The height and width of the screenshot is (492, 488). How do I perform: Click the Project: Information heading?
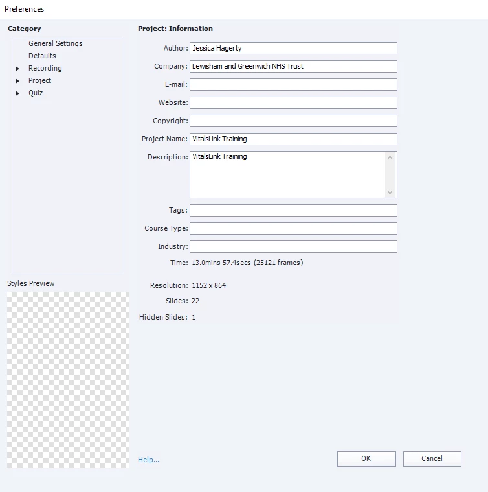175,29
